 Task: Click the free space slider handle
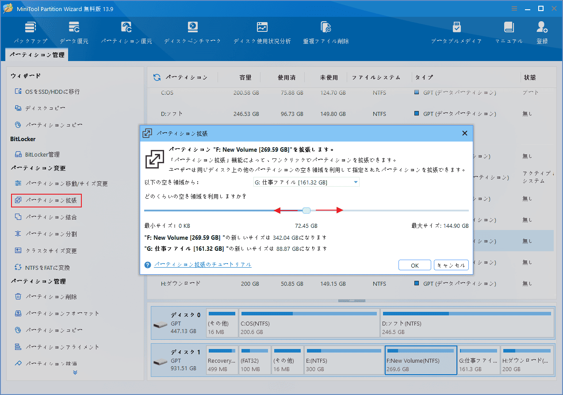(x=306, y=211)
